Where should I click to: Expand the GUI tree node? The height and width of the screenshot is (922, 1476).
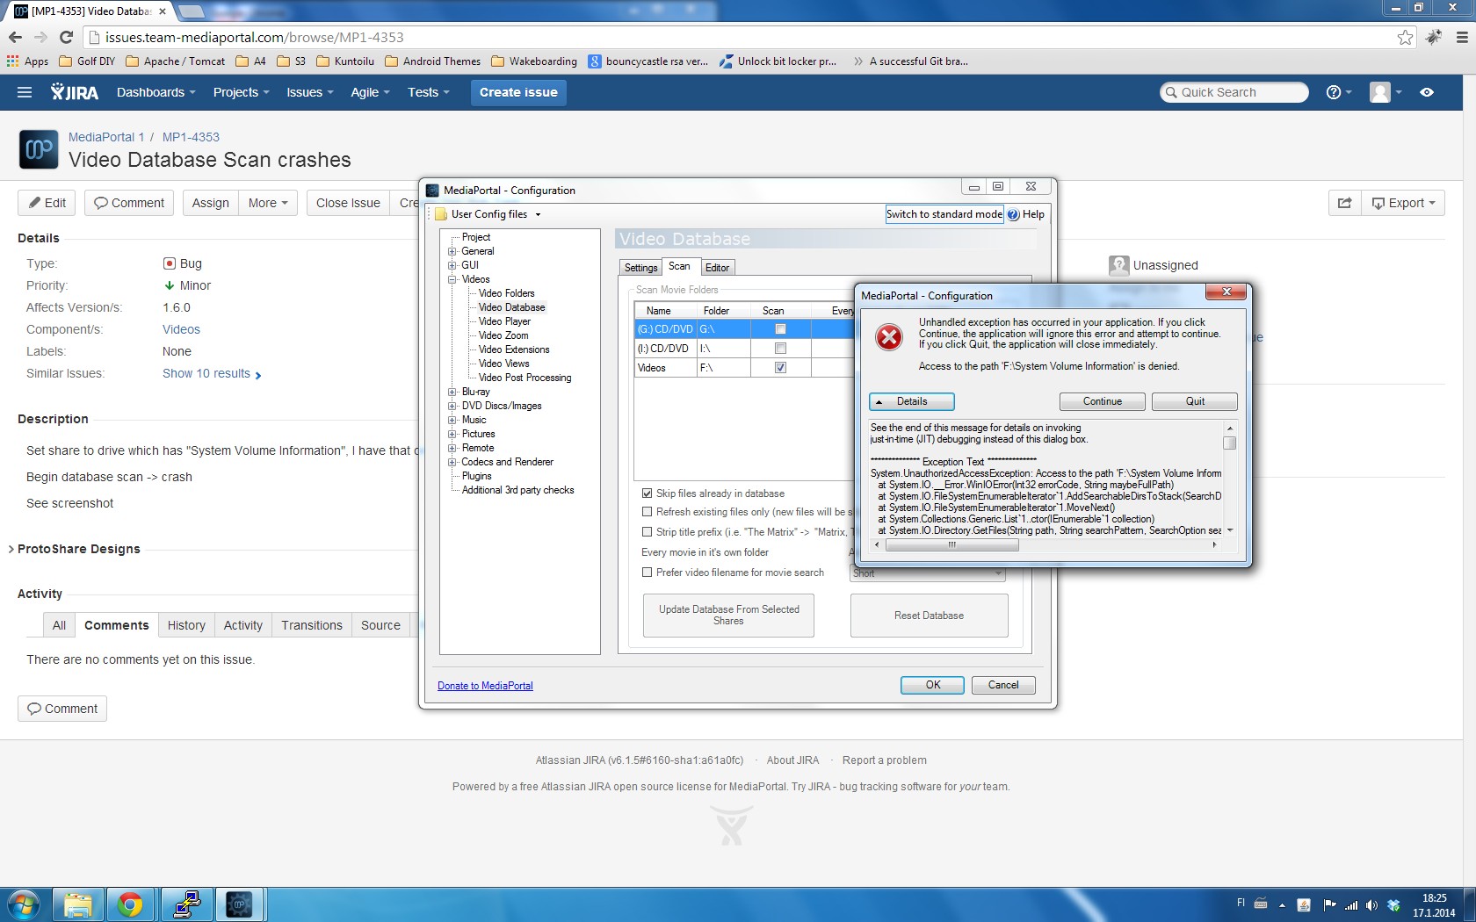[x=452, y=265]
